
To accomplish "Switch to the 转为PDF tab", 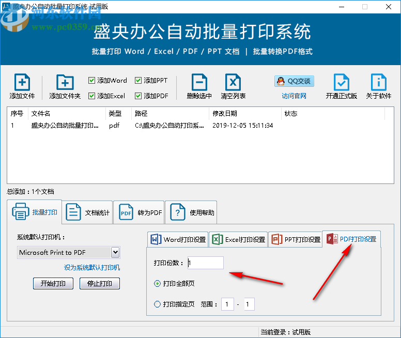I will pos(139,212).
